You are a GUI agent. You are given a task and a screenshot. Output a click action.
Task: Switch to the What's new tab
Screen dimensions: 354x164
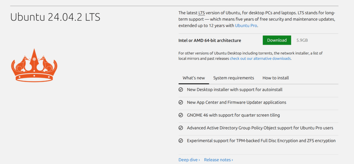click(x=194, y=78)
